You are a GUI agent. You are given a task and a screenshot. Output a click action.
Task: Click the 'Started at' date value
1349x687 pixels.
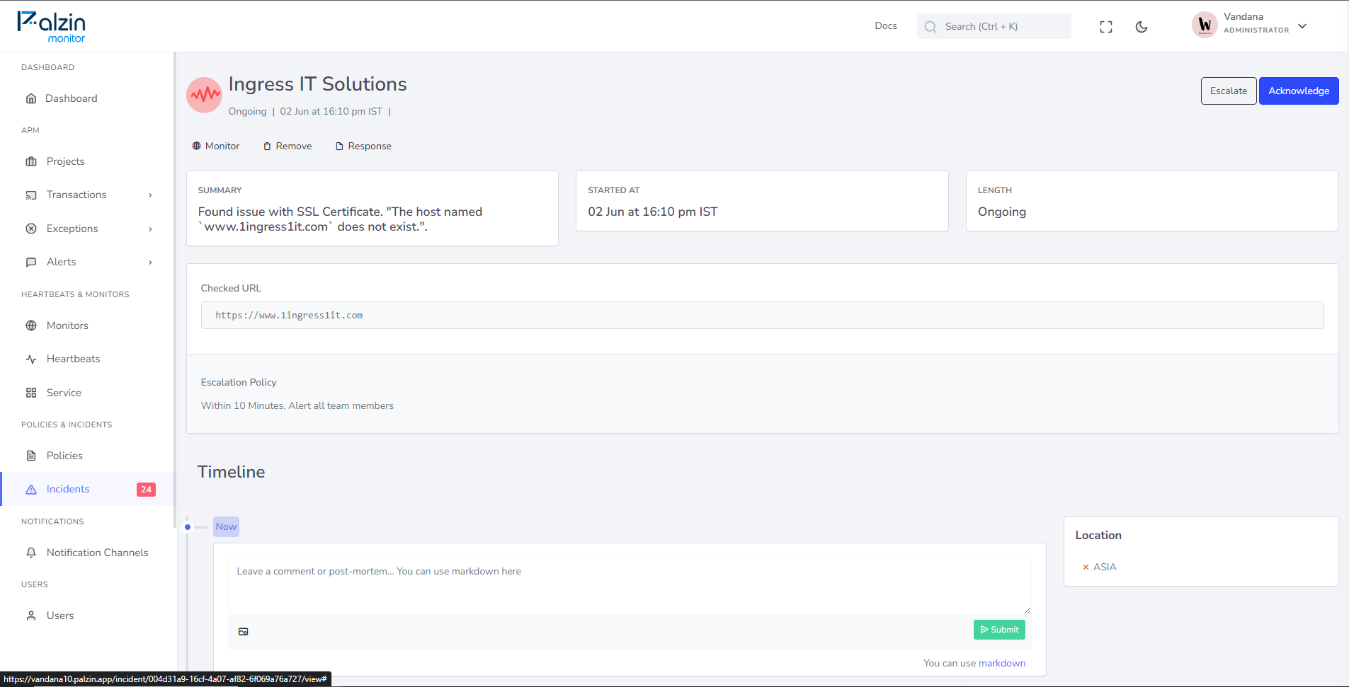pyautogui.click(x=653, y=212)
